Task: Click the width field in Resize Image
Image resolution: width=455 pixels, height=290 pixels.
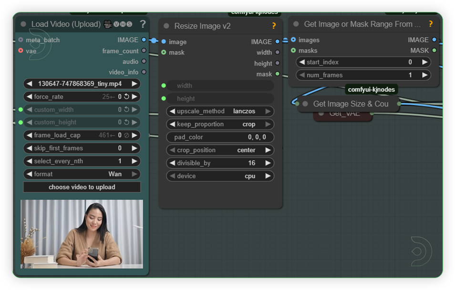Action: pos(220,85)
